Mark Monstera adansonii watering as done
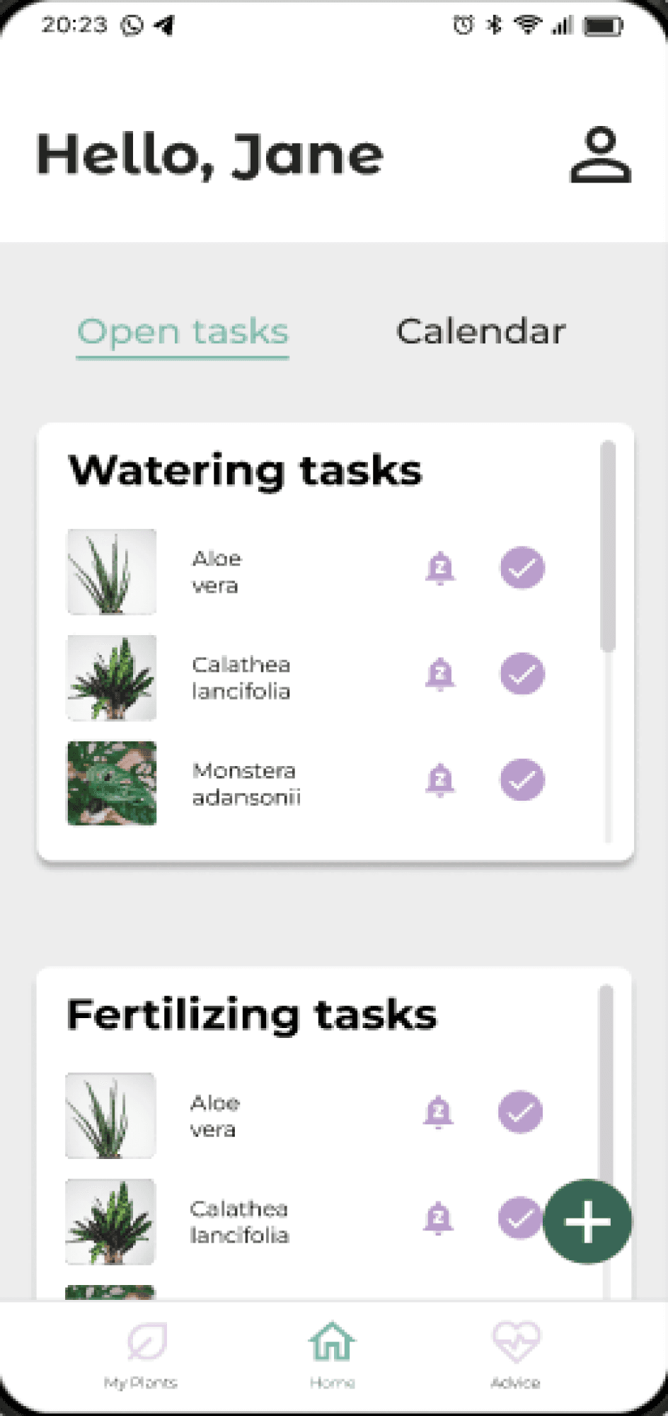 point(522,780)
